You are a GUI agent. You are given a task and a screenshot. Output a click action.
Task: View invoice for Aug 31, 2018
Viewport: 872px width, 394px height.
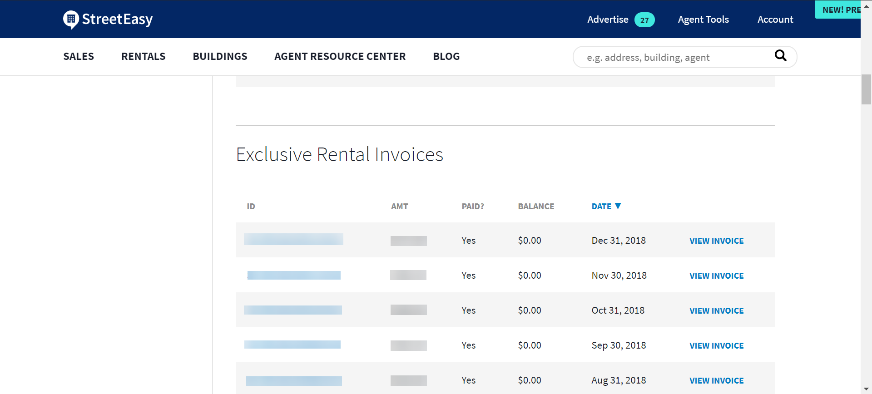point(716,381)
